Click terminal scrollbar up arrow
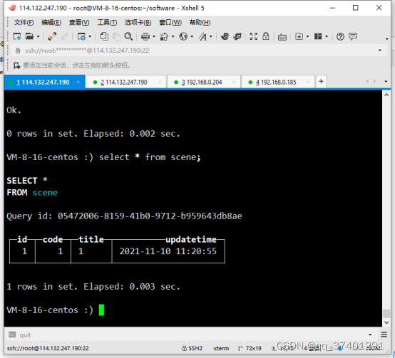The height and width of the screenshot is (358, 395). click(386, 95)
